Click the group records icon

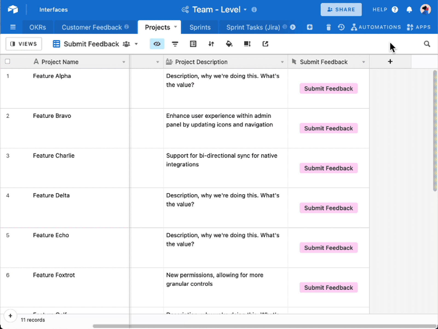(193, 44)
